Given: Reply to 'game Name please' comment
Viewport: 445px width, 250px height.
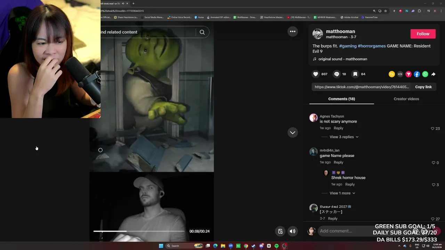Looking at the screenshot, I should click(x=338, y=162).
